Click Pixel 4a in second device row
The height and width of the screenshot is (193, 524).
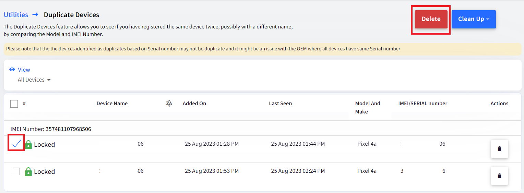click(x=367, y=171)
